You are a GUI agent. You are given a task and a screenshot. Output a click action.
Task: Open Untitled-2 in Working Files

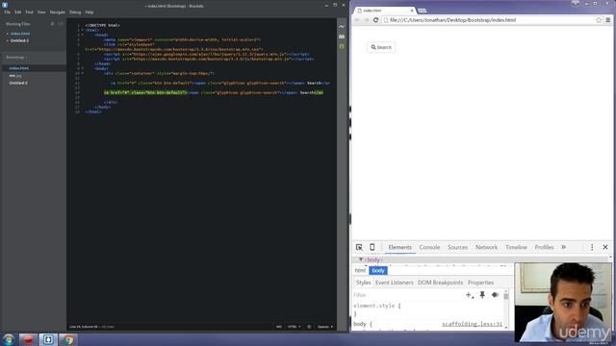(x=19, y=40)
